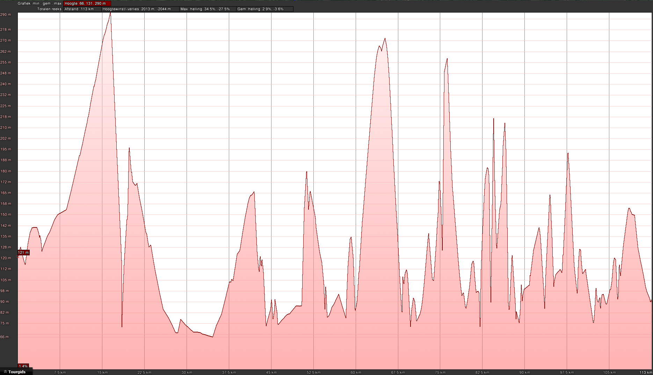The image size is (653, 375).
Task: Click the 60 km x-axis tick label
Action: (x=356, y=373)
